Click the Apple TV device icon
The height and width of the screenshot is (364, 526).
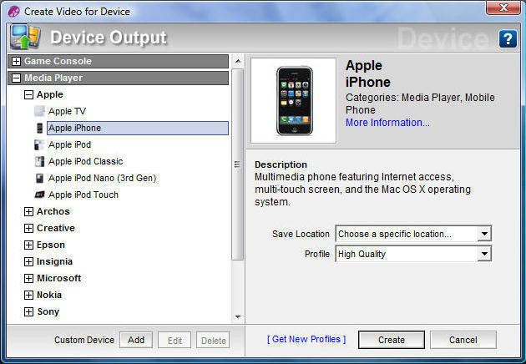[x=39, y=111]
